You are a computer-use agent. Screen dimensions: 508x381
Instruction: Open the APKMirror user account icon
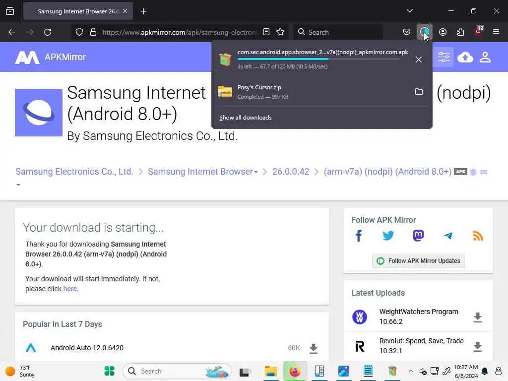click(x=485, y=58)
